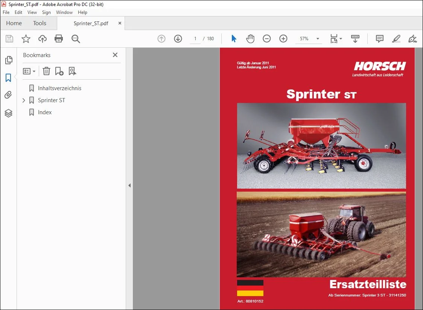Viewport: 423px width, 310px height.
Task: Click the HORSCH logo on the page
Action: tap(380, 66)
